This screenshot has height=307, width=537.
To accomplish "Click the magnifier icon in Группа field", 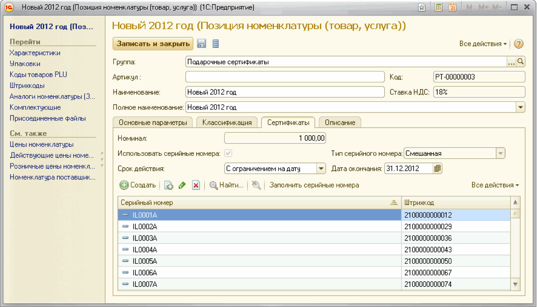I will pyautogui.click(x=521, y=62).
